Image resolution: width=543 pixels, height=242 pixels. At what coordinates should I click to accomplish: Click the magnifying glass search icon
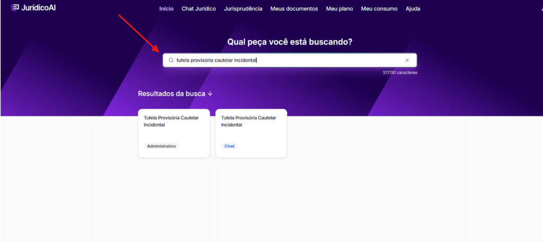click(171, 60)
